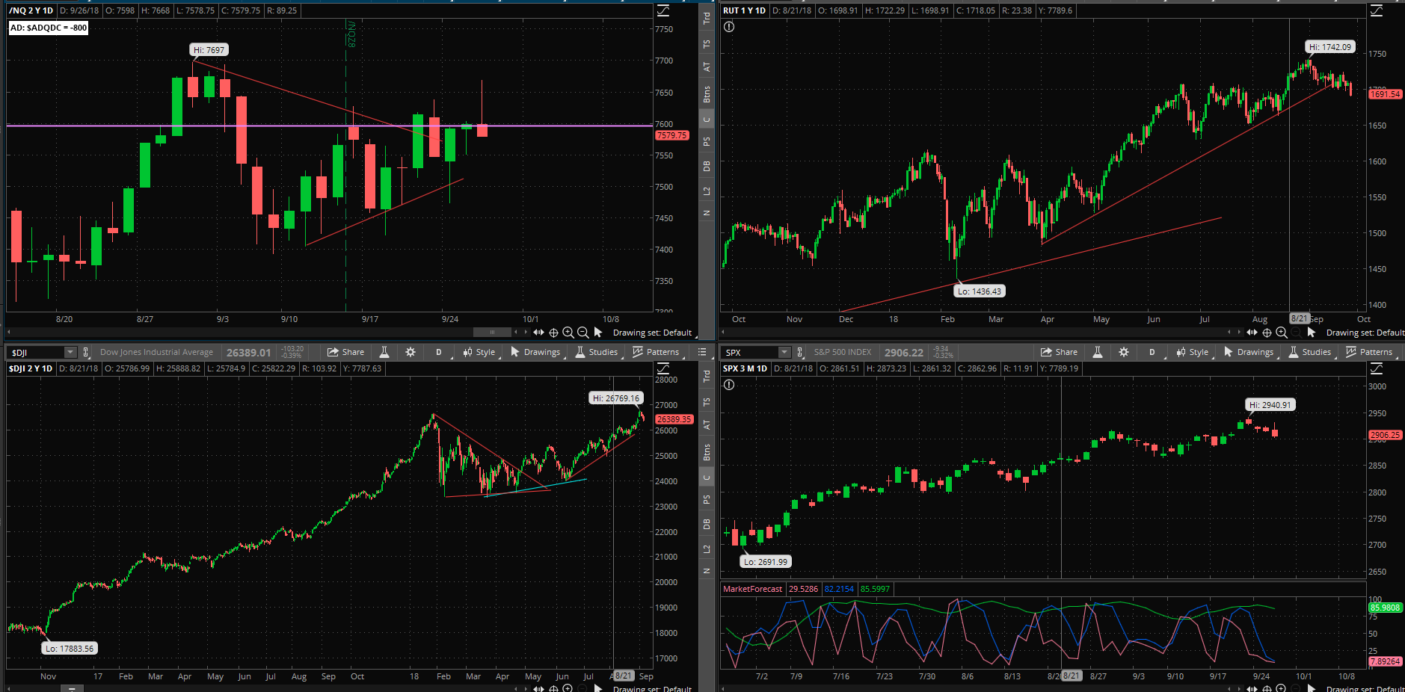The image size is (1405, 692).
Task: Open the Patterns menu in $DJI toolbar
Action: pyautogui.click(x=656, y=352)
